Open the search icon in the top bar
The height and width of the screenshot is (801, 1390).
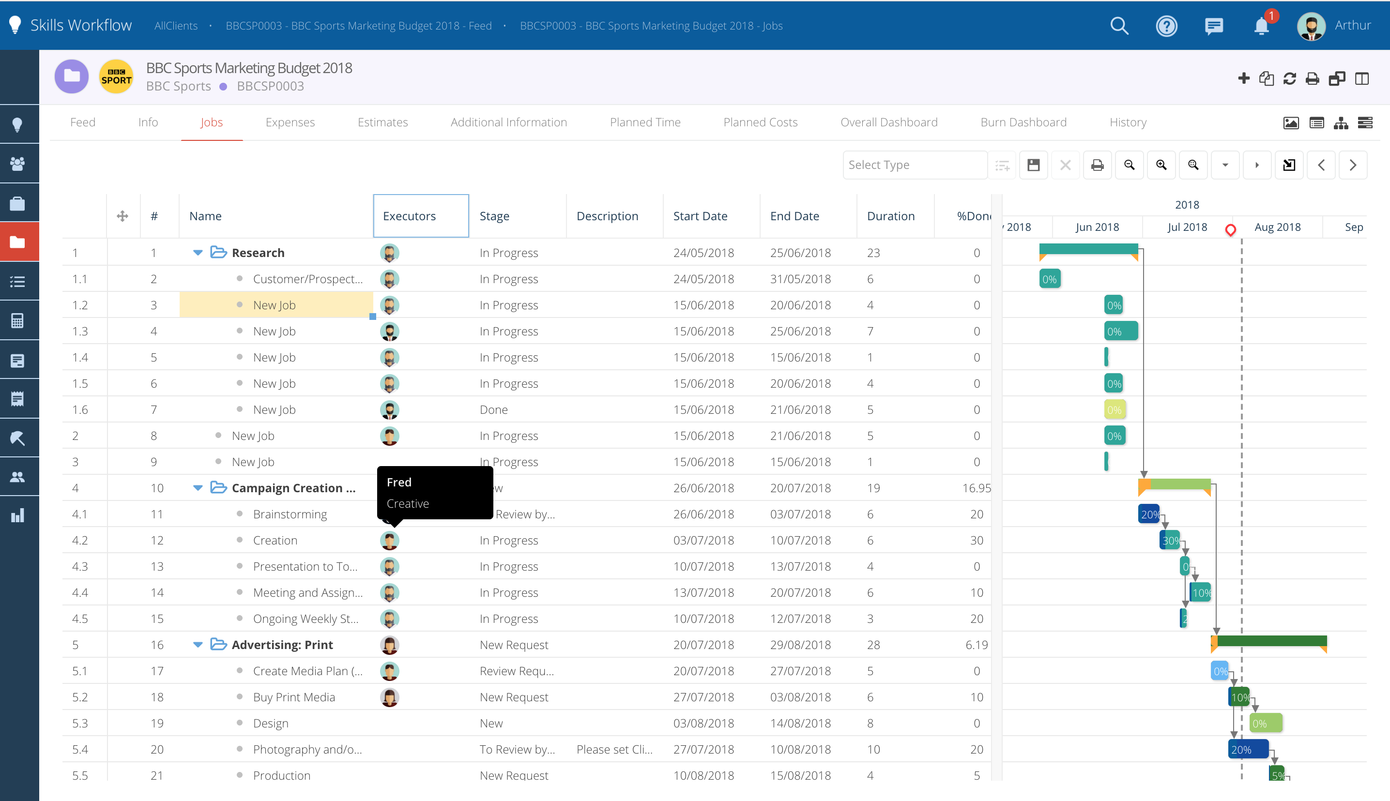[1119, 26]
